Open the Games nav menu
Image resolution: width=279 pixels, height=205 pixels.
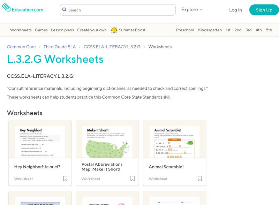pos(41,30)
